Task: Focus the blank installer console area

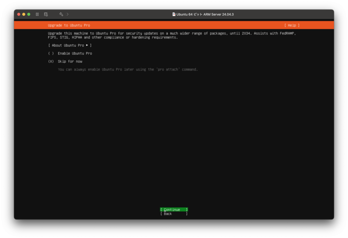Action: point(174,136)
